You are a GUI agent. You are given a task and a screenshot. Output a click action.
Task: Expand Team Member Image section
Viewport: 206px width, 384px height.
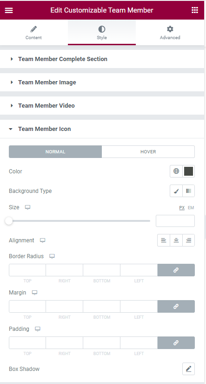coord(102,82)
